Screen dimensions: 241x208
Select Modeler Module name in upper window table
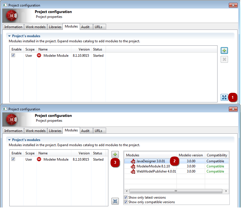point(56,56)
